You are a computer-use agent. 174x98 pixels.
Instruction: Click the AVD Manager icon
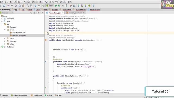82,5
